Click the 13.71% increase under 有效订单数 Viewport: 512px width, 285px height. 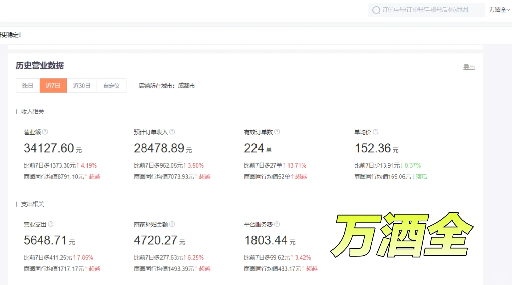(x=297, y=165)
